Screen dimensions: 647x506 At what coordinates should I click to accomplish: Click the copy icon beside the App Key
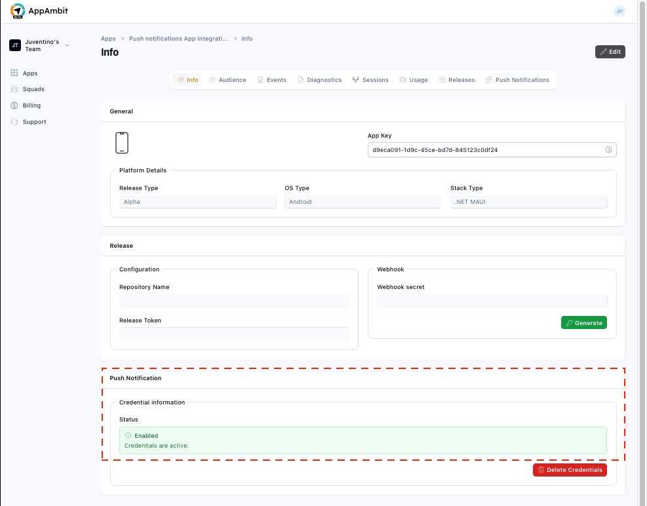[x=608, y=149]
